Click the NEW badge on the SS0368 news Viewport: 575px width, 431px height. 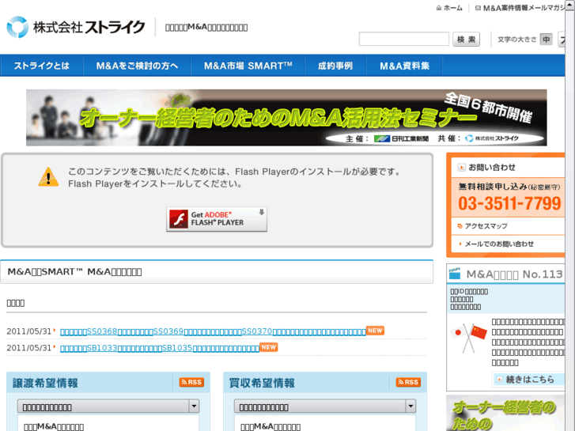tap(375, 331)
